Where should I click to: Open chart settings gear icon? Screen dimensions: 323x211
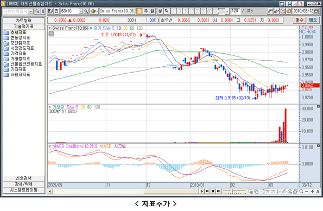coord(289,11)
